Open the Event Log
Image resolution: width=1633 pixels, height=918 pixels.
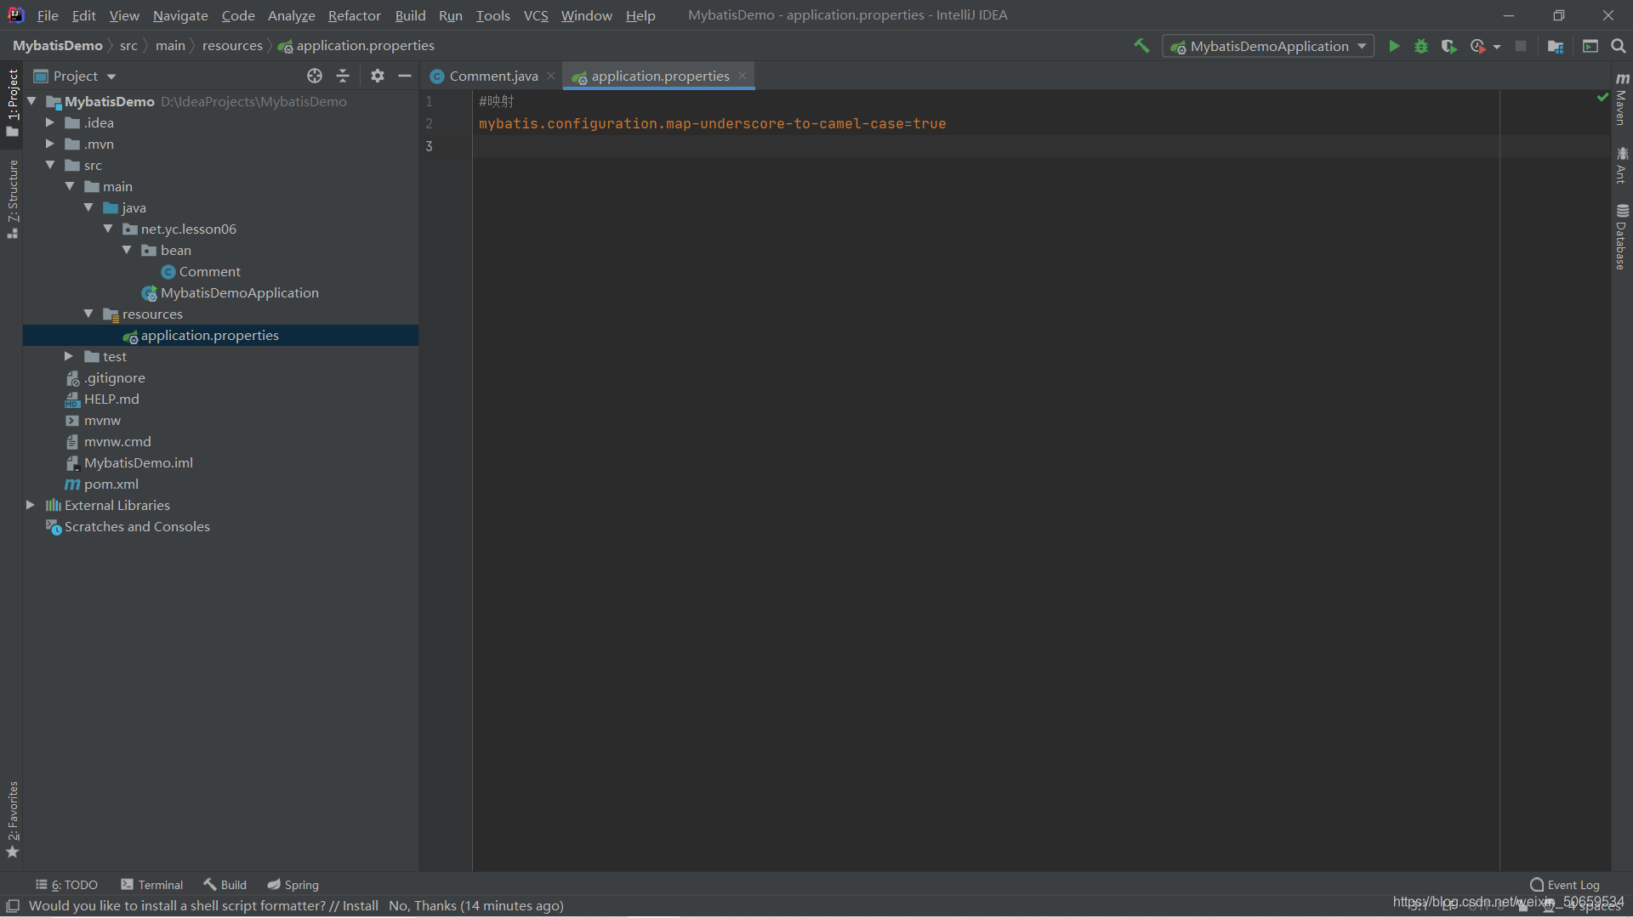1565,885
